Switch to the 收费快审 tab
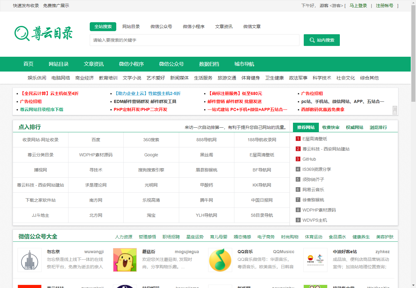The width and height of the screenshot is (416, 288). coord(331,127)
